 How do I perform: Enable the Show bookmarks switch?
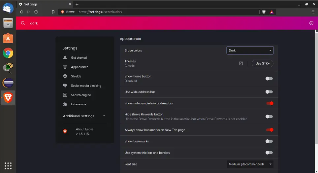[269, 141]
